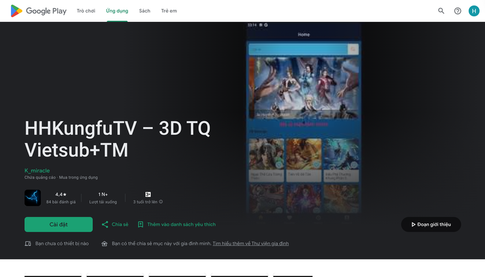The image size is (485, 277).
Task: Select the Ứng dụng tab
Action: 117,11
